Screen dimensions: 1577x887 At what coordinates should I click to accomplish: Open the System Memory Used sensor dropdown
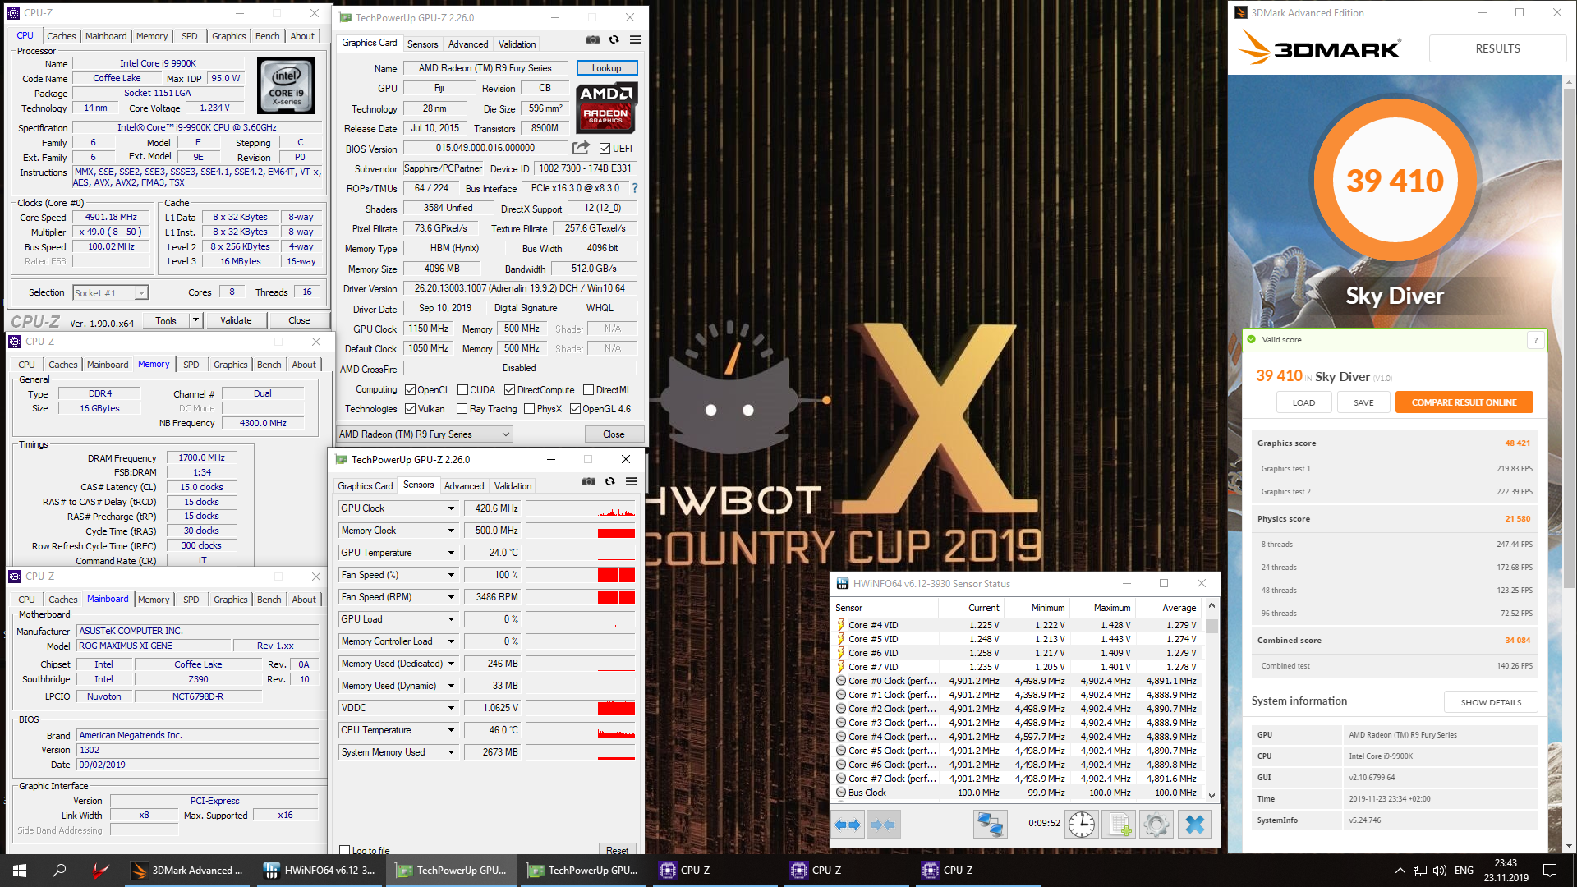coord(451,752)
